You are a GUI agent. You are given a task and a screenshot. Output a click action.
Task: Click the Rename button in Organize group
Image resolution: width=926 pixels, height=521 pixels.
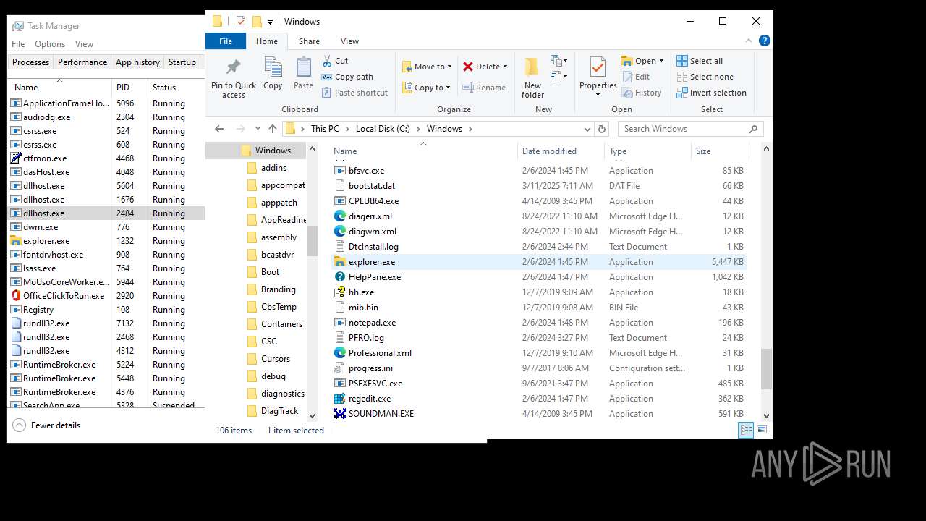pyautogui.click(x=484, y=88)
